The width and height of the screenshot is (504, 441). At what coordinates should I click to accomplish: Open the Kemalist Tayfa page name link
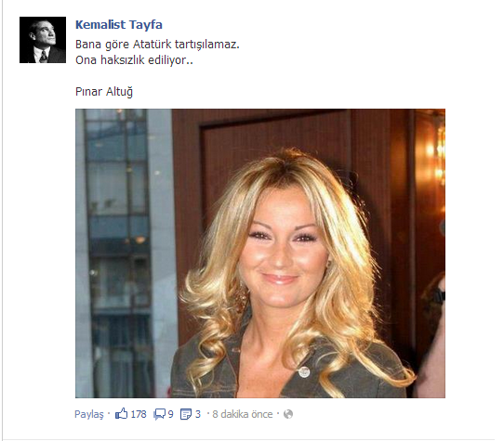(x=119, y=25)
